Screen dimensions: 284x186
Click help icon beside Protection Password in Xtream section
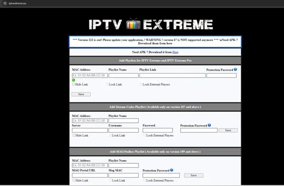(209, 125)
